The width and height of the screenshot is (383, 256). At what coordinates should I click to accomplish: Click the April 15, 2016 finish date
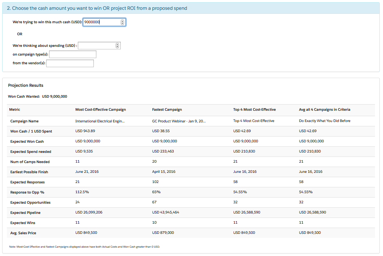(x=164, y=172)
